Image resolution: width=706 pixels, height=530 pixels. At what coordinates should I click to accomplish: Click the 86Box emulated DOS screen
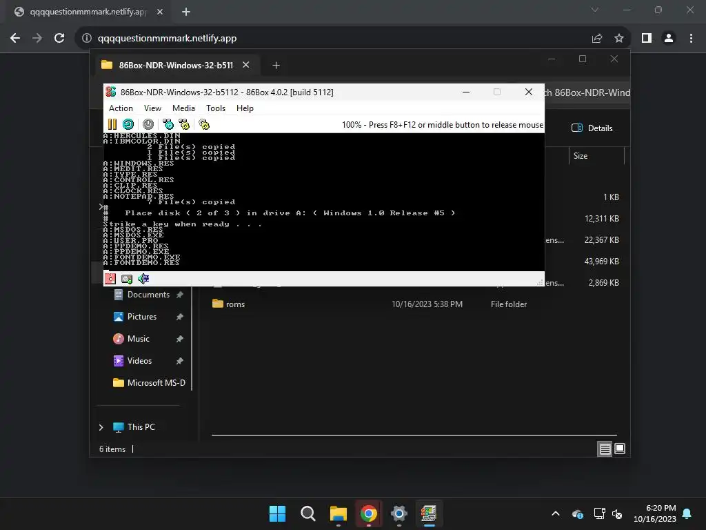click(x=324, y=202)
